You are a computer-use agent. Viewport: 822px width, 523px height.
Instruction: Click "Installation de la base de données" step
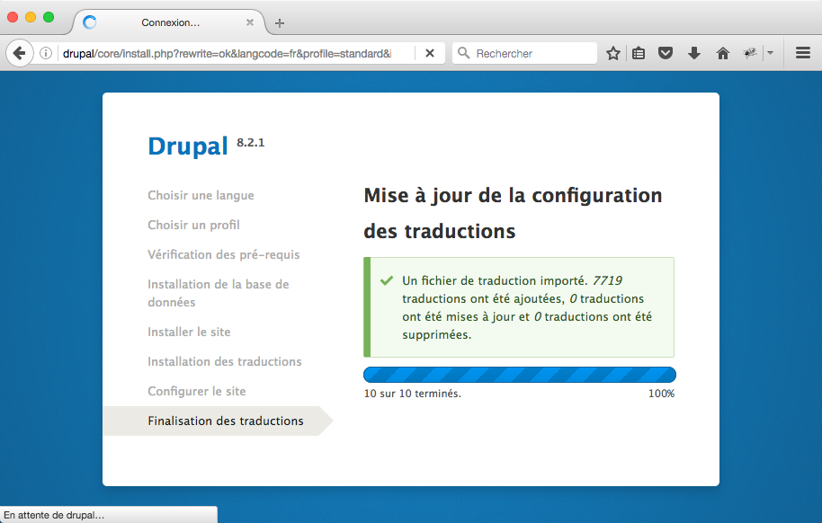tap(218, 293)
